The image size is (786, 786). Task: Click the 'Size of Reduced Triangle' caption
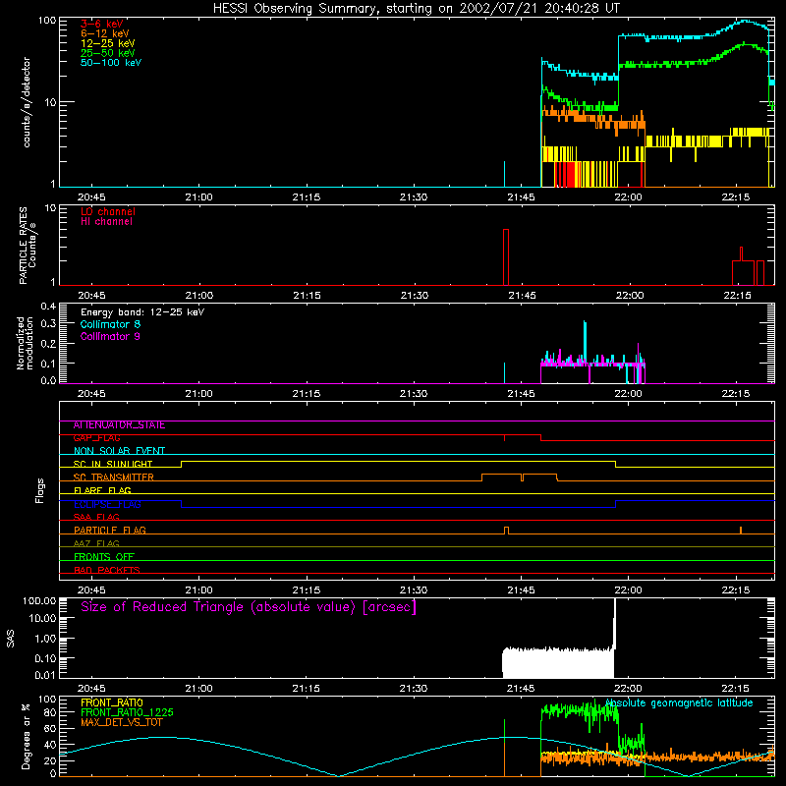pos(249,607)
